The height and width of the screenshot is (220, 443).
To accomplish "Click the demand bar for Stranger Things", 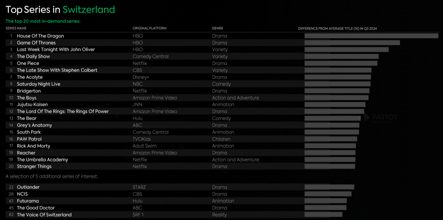I will tap(330, 167).
